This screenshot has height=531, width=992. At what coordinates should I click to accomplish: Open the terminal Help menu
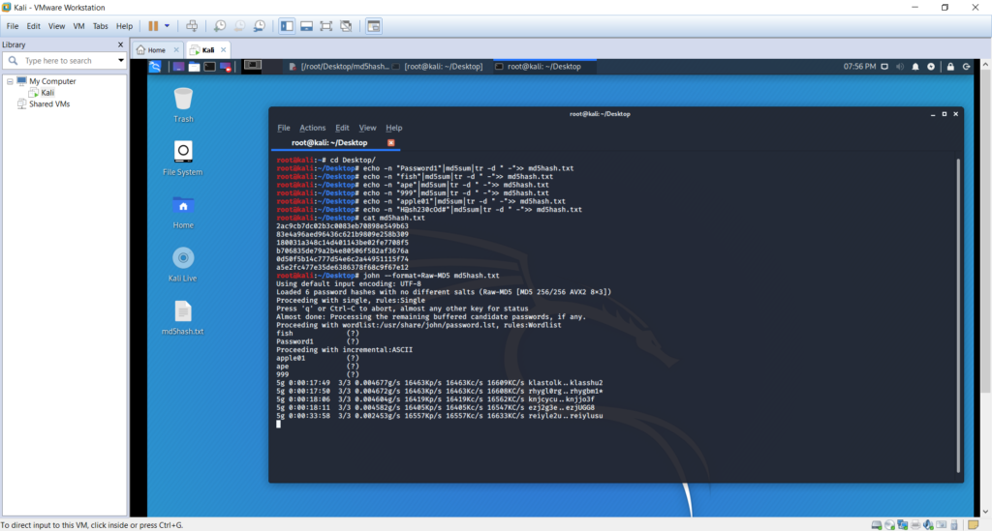click(394, 128)
